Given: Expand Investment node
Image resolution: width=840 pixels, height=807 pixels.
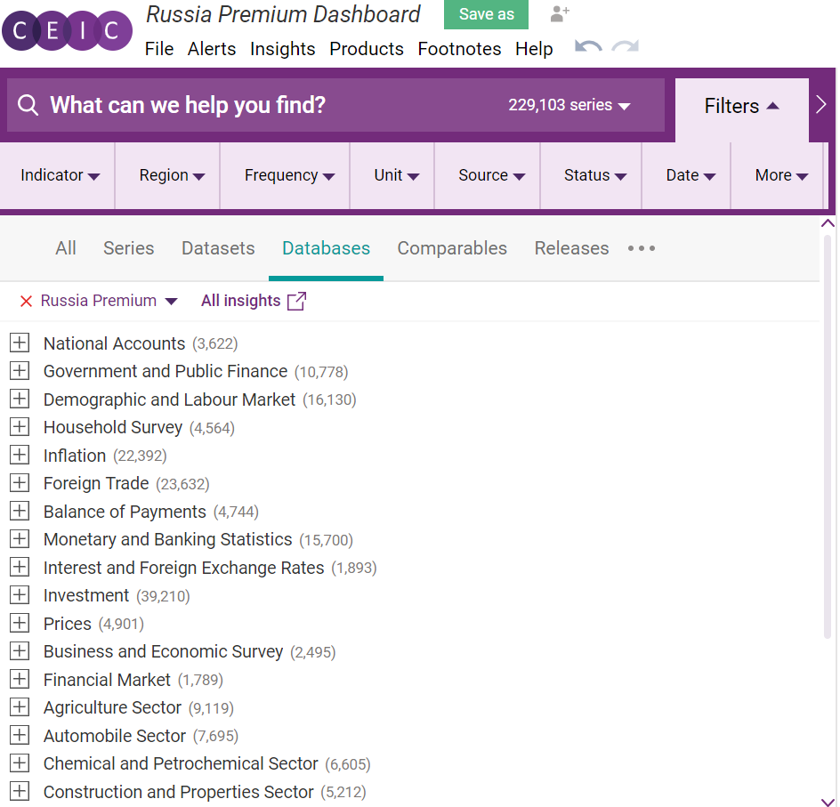Looking at the screenshot, I should click(20, 595).
